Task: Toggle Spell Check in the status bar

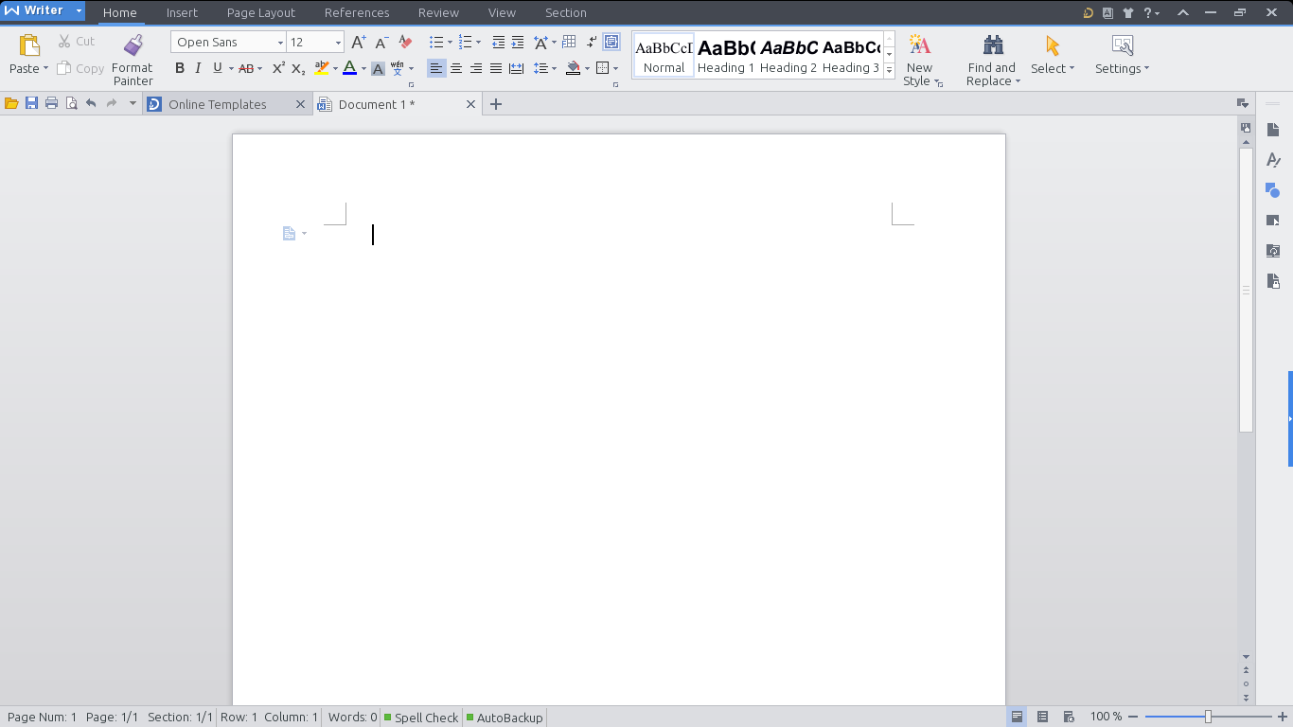Action: tap(421, 718)
